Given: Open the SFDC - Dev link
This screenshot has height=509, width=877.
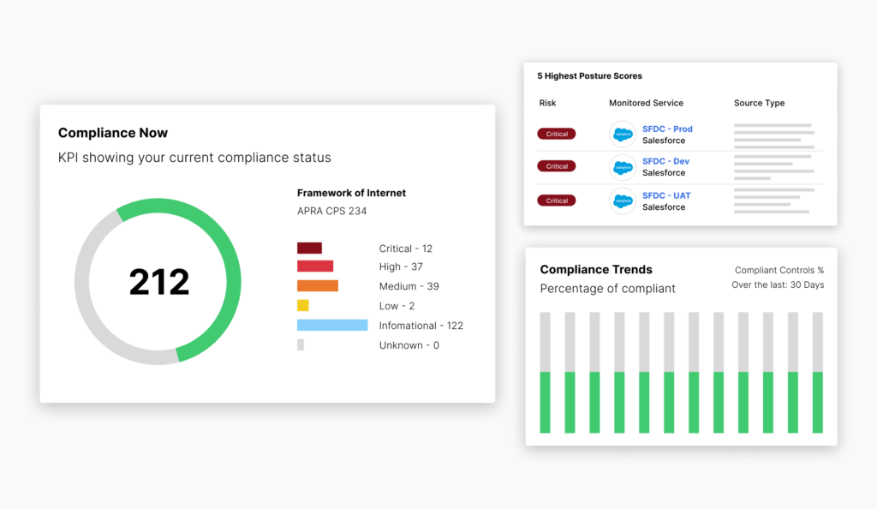Looking at the screenshot, I should click(665, 162).
